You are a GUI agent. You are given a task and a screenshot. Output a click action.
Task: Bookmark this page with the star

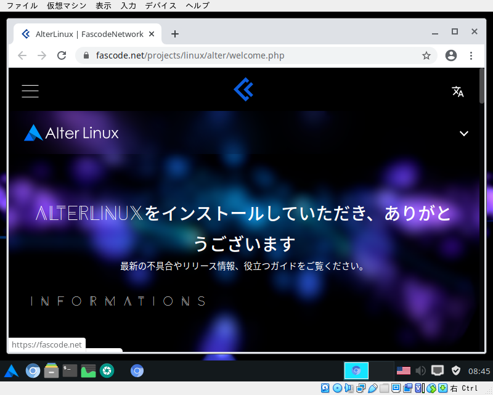point(426,55)
